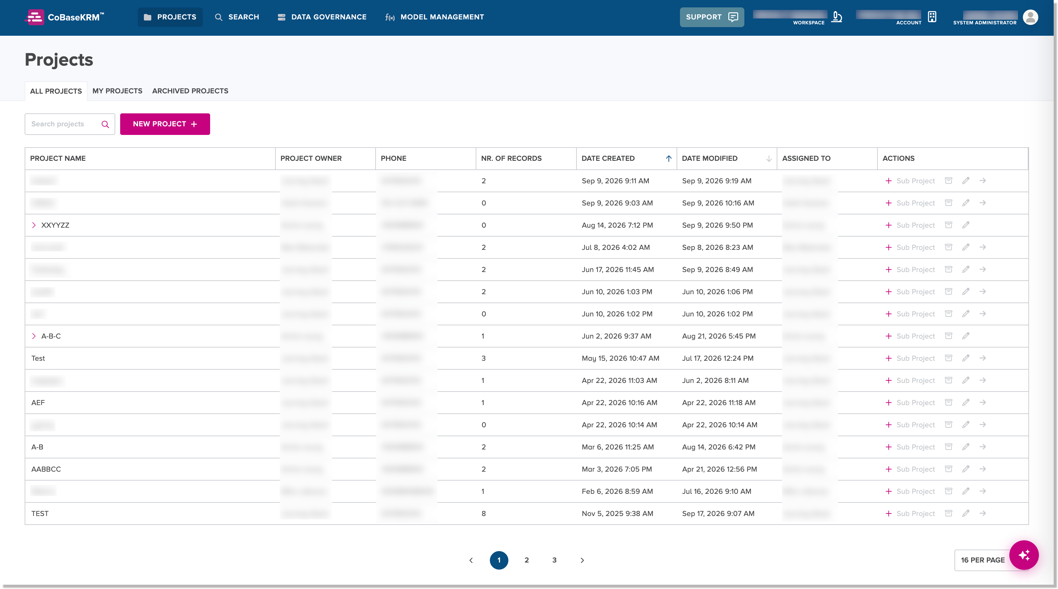
Task: Click the Support button
Action: coord(712,17)
